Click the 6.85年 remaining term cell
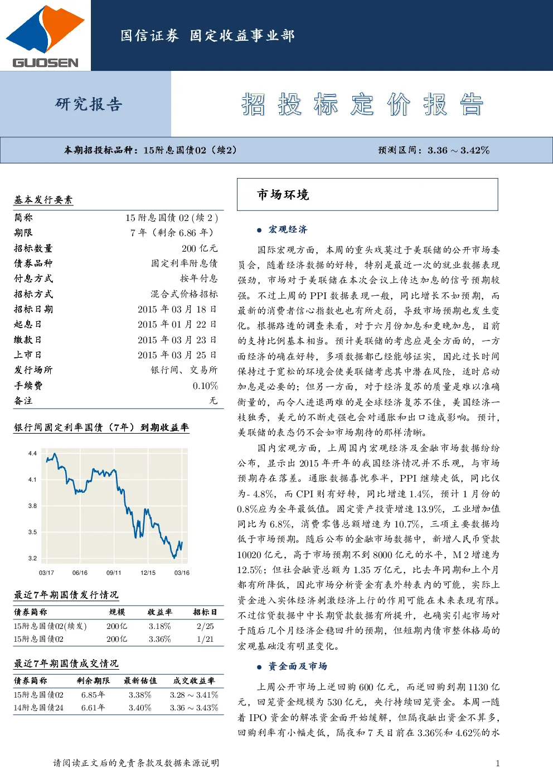 pos(93,695)
